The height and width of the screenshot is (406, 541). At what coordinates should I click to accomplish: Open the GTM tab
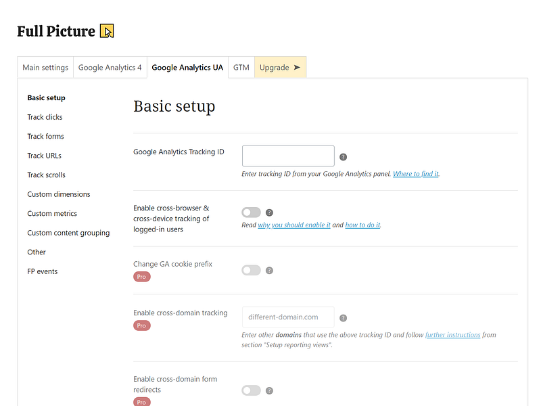(x=241, y=67)
